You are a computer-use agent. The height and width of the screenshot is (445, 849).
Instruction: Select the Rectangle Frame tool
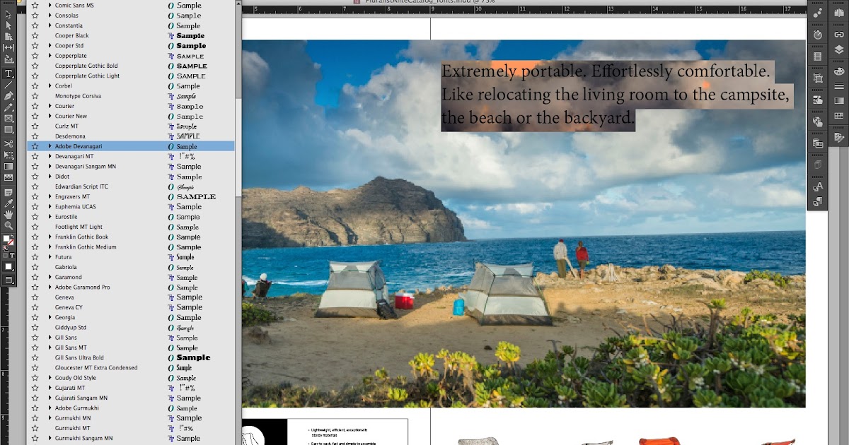click(8, 118)
